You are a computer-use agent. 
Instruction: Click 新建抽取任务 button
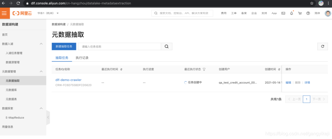point(64,47)
